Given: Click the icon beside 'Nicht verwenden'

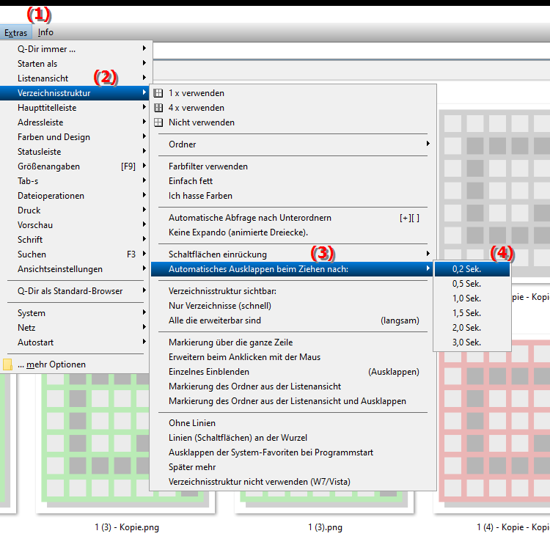Looking at the screenshot, I should point(158,122).
